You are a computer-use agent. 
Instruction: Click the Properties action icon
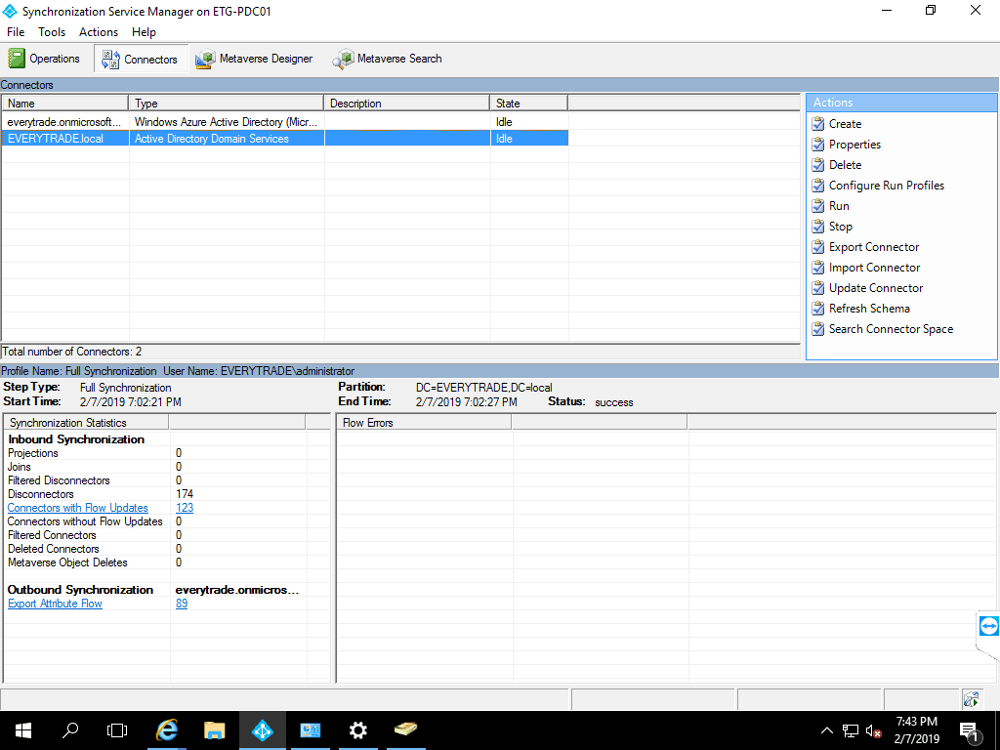[818, 145]
